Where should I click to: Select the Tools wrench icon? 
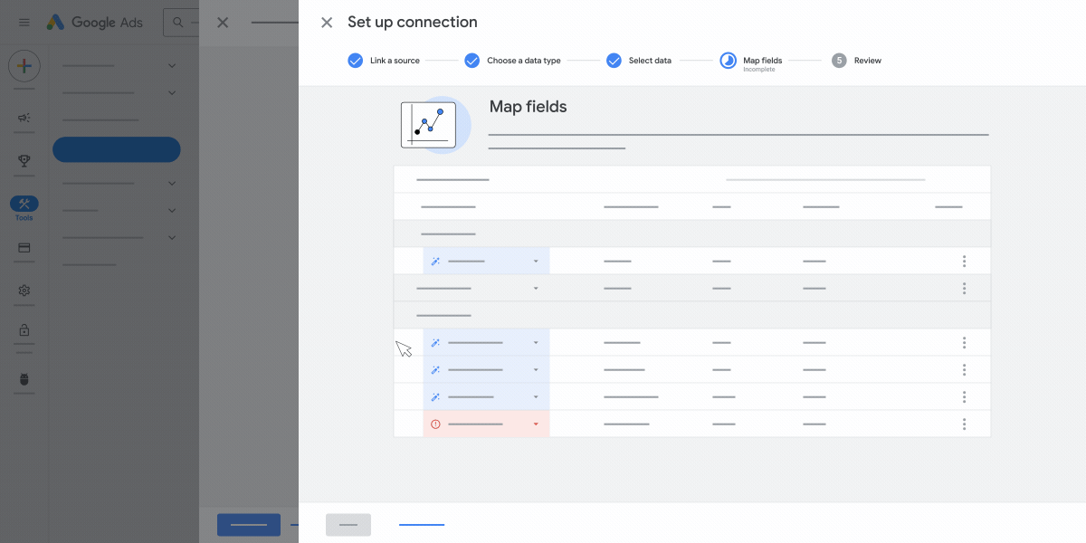pyautogui.click(x=24, y=204)
